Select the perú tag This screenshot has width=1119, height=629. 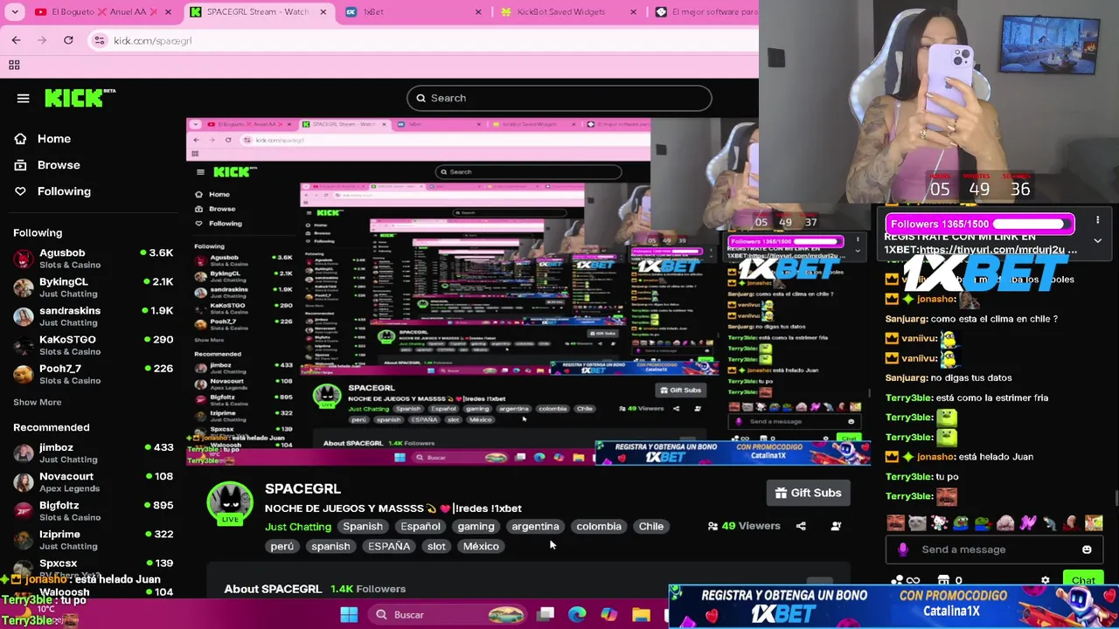pyautogui.click(x=281, y=547)
